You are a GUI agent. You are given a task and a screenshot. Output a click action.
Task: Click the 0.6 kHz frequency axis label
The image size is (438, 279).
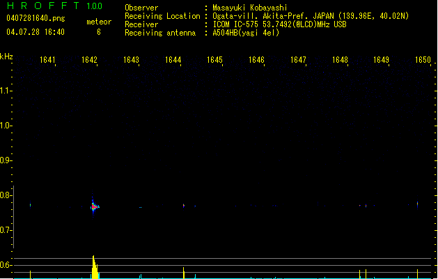tap(6, 265)
